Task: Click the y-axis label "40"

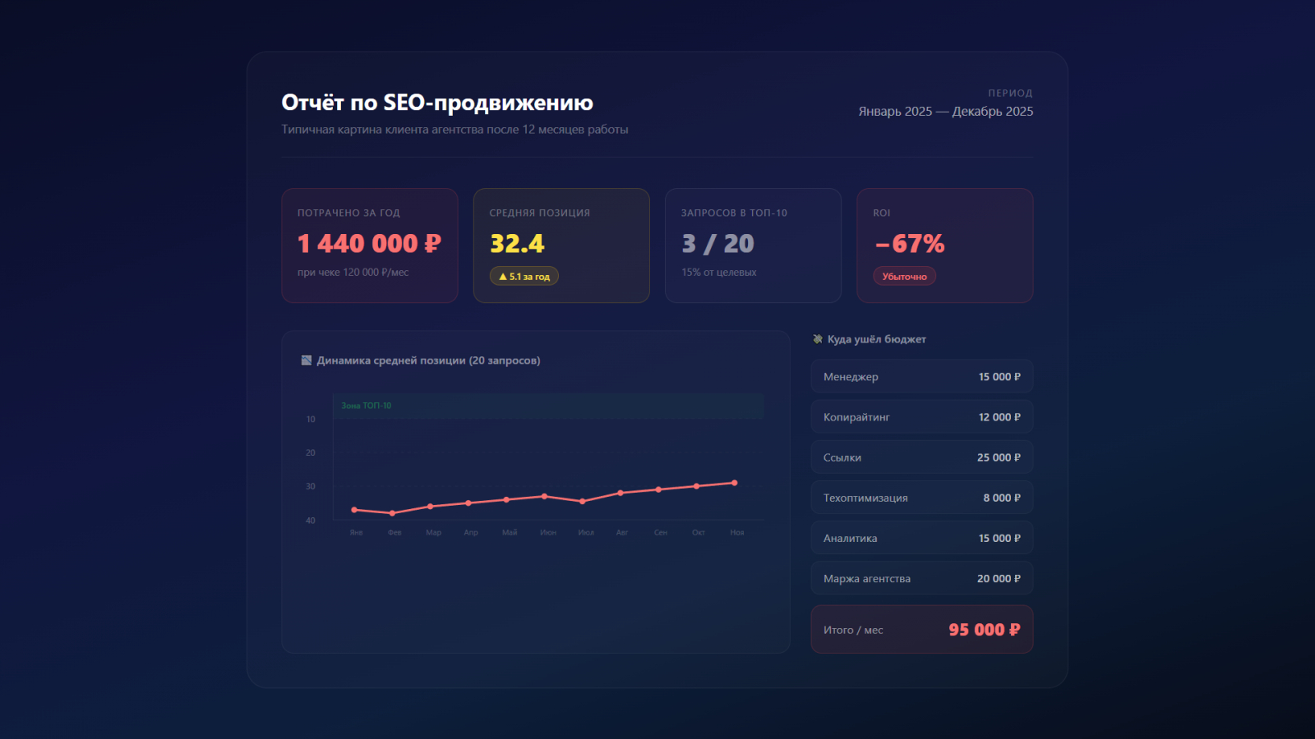Action: (311, 521)
